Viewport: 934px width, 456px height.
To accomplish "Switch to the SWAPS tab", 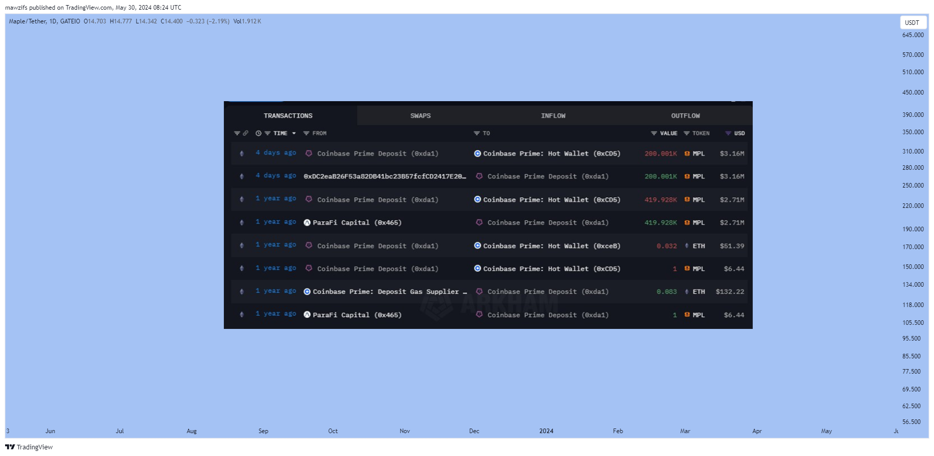I will pos(420,116).
